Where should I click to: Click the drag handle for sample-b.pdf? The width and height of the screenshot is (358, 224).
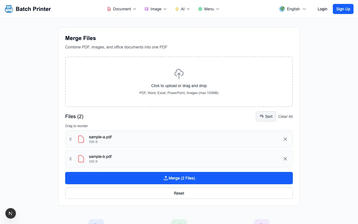coord(70,159)
